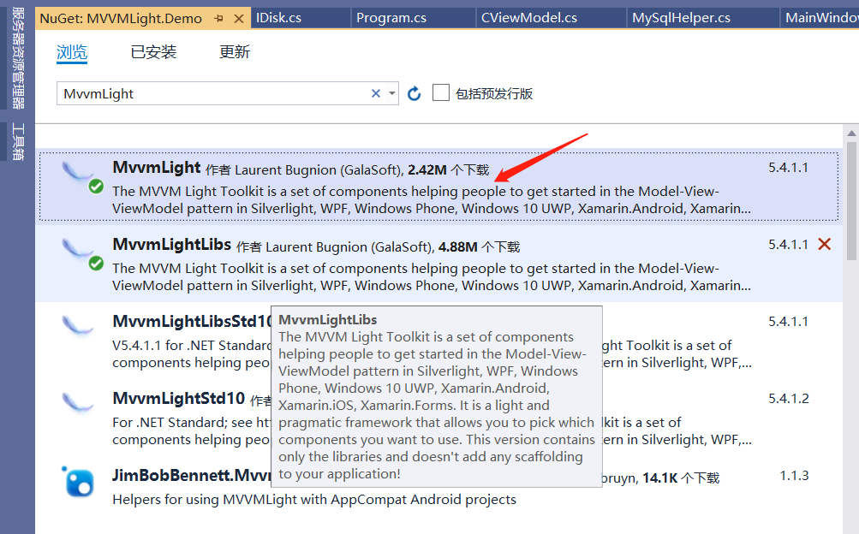Click the MvvmLightStd10 package icon
The image size is (859, 534).
pos(79,402)
